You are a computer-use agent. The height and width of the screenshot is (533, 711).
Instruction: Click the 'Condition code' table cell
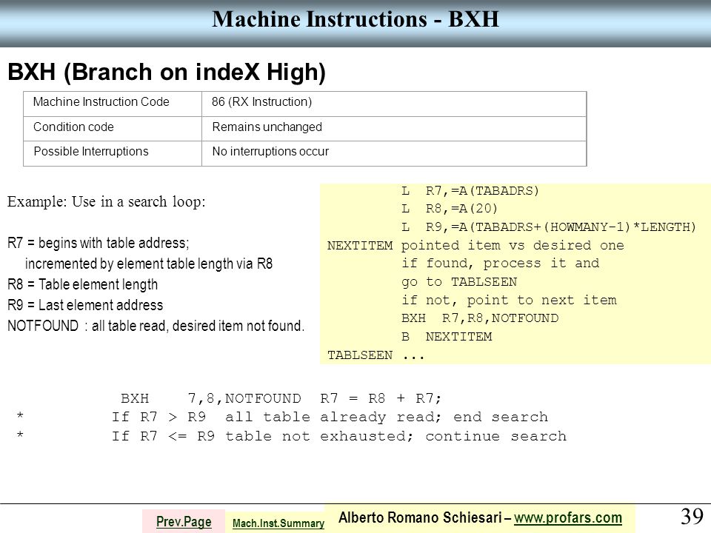pyautogui.click(x=113, y=129)
